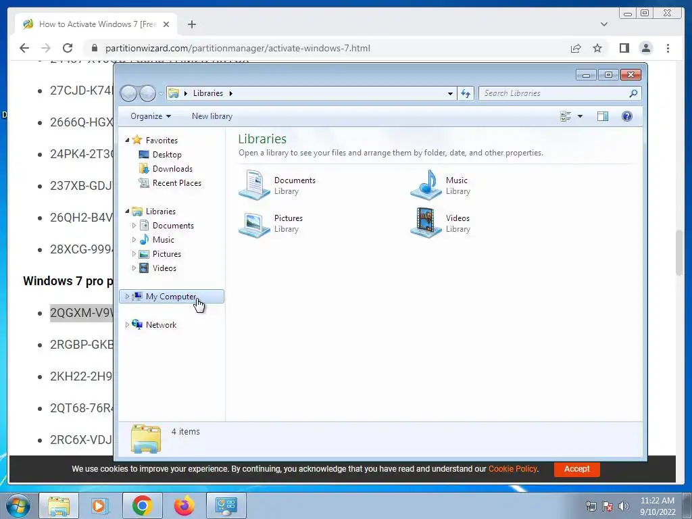The height and width of the screenshot is (519, 692).
Task: Switch to Chrome on the taskbar
Action: 142,505
